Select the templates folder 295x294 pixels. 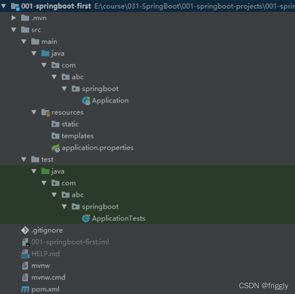click(x=72, y=136)
